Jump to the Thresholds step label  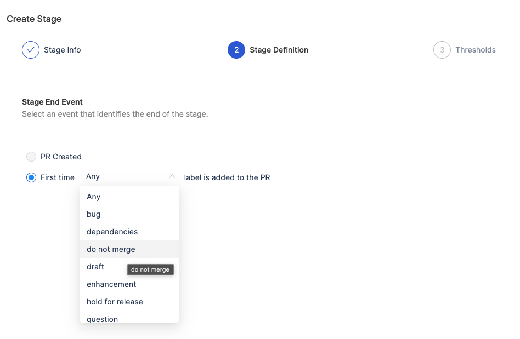pyautogui.click(x=476, y=50)
